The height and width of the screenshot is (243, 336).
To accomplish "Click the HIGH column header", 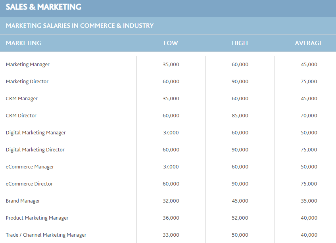I will pyautogui.click(x=240, y=43).
